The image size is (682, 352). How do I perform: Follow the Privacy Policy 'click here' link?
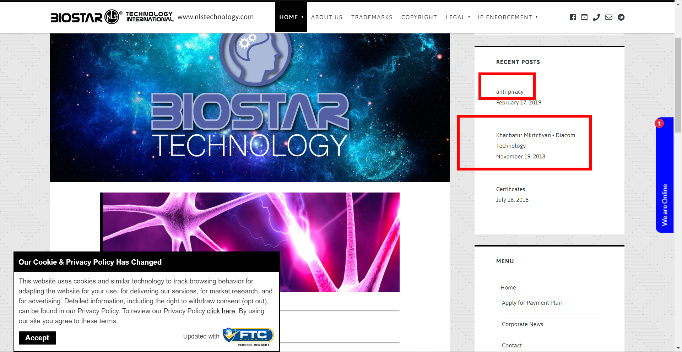[221, 311]
